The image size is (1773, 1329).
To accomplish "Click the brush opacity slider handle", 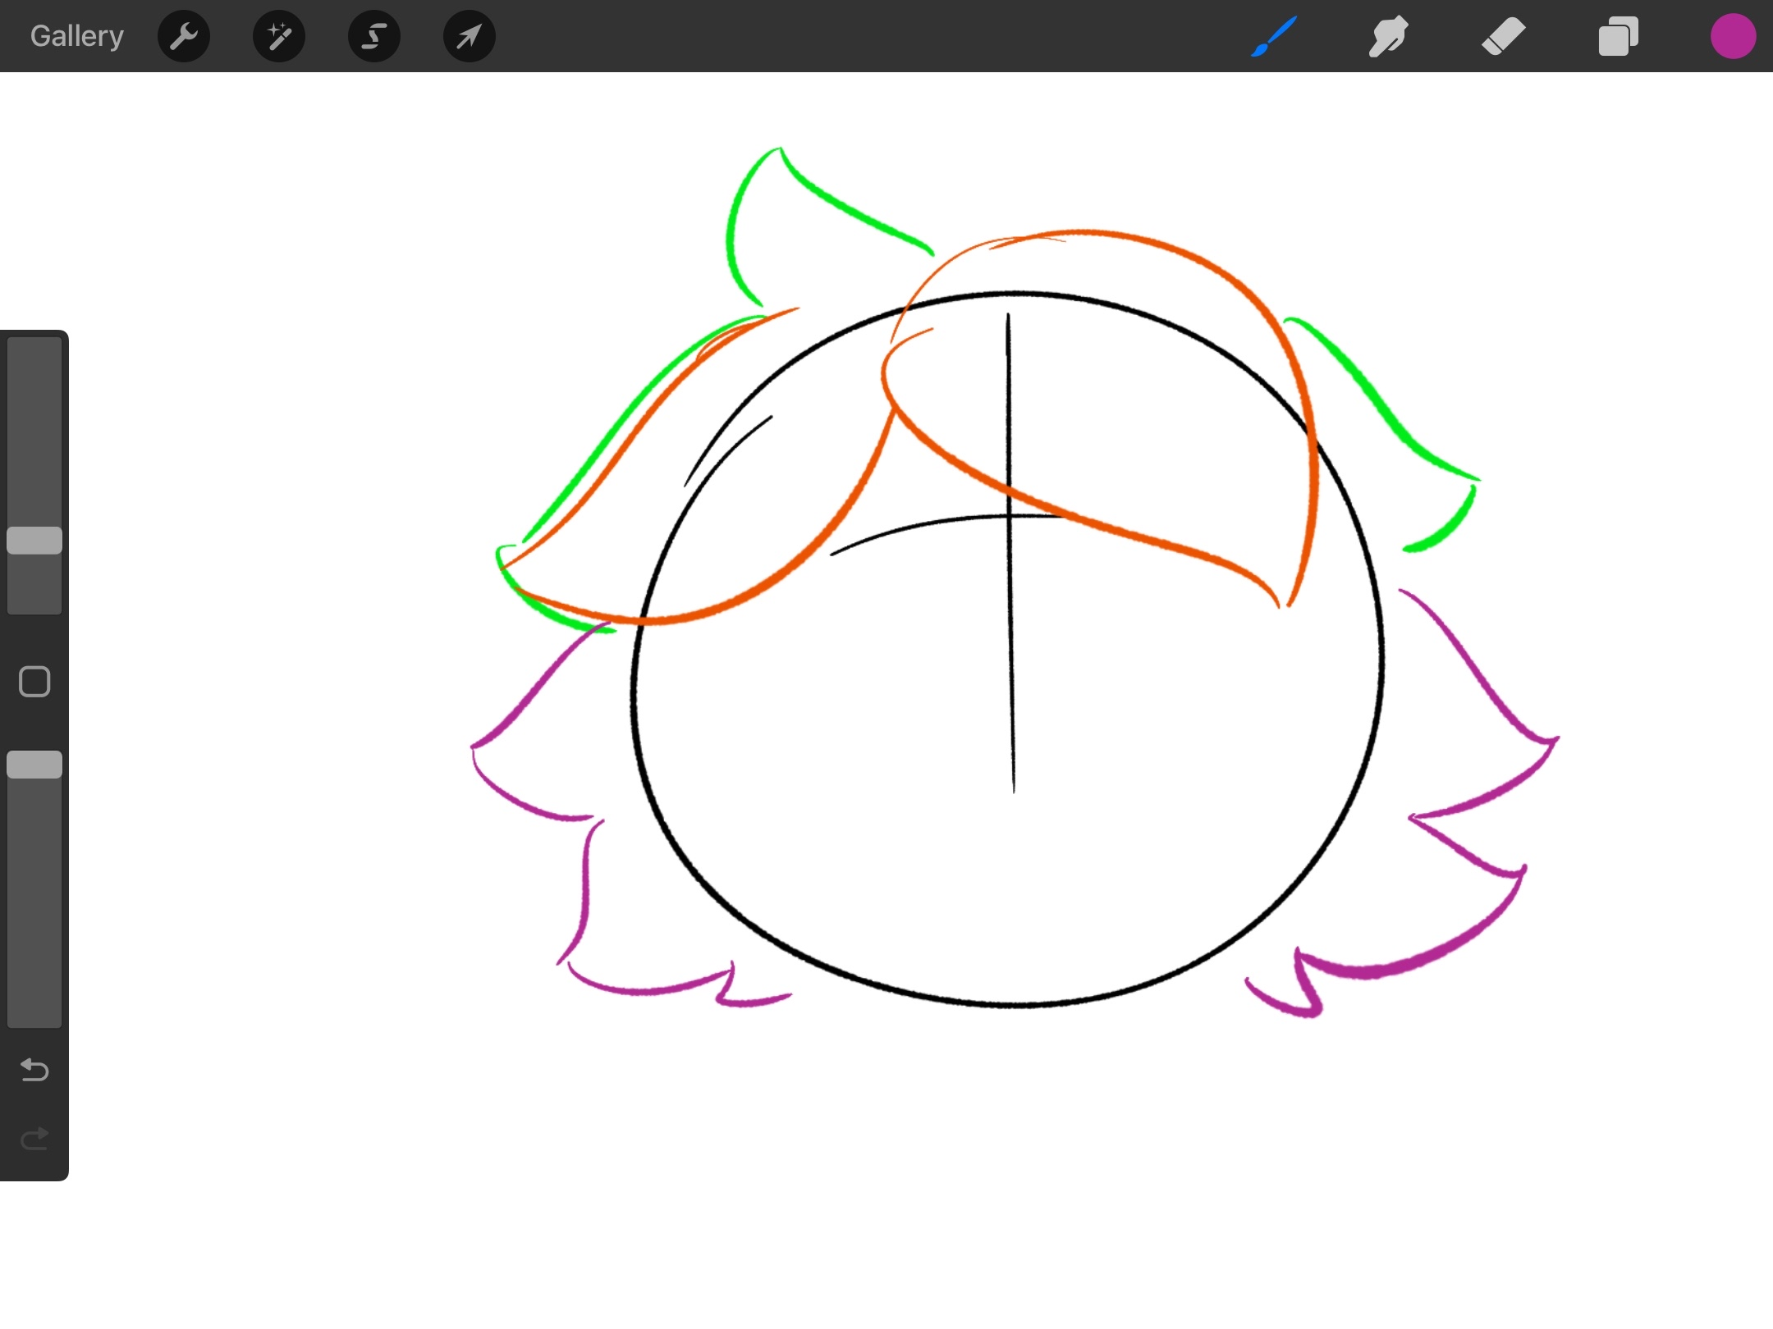I will click(34, 765).
